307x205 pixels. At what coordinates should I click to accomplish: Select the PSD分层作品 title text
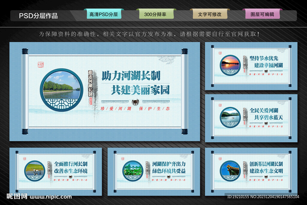[x=38, y=16]
